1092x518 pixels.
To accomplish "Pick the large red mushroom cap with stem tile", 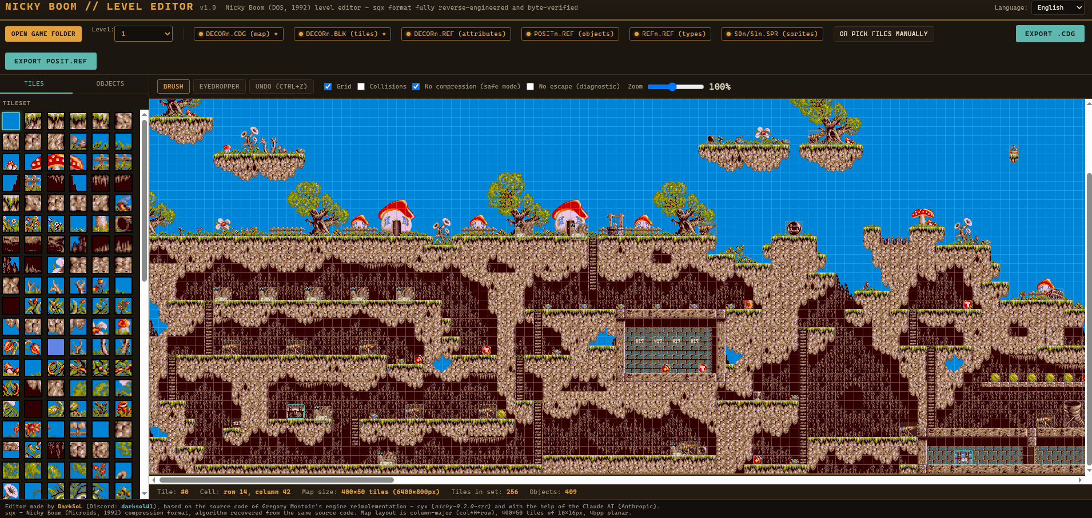I will (56, 162).
